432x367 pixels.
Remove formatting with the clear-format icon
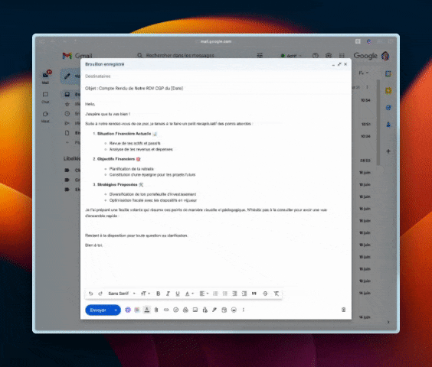coord(276,294)
